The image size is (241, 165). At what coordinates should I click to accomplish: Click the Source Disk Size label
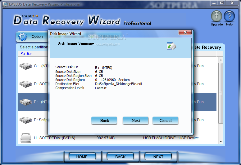pos(68,72)
